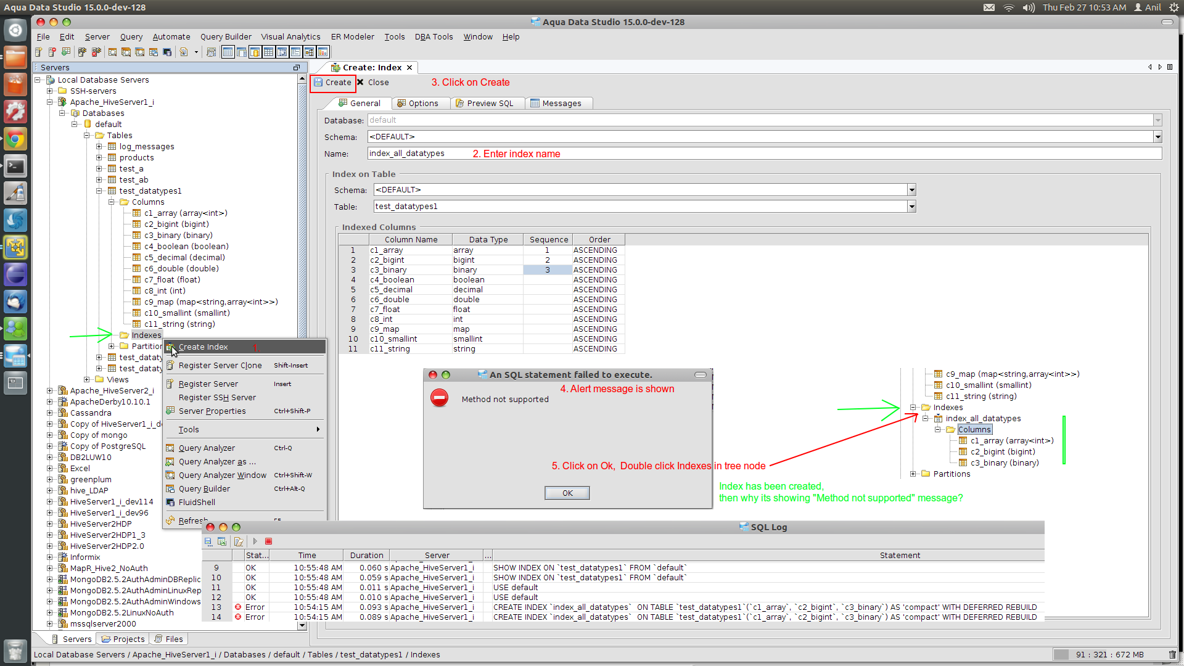Click the run arrow icon in SQL Log
The image size is (1184, 666).
(255, 541)
